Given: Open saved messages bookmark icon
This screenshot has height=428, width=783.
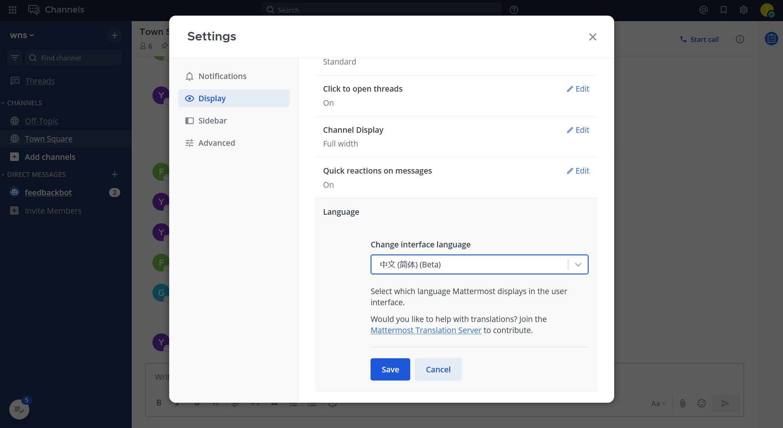Looking at the screenshot, I should 723,10.
